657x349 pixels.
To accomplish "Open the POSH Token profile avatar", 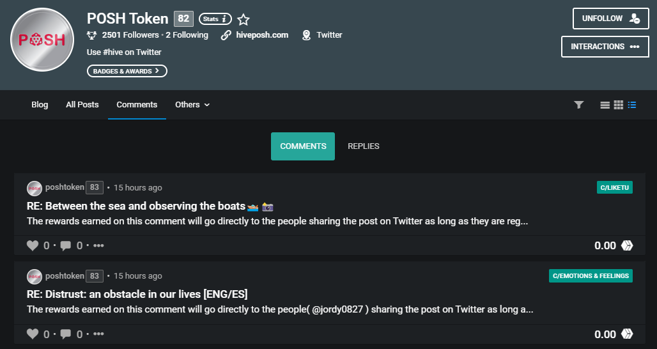I will tap(42, 40).
